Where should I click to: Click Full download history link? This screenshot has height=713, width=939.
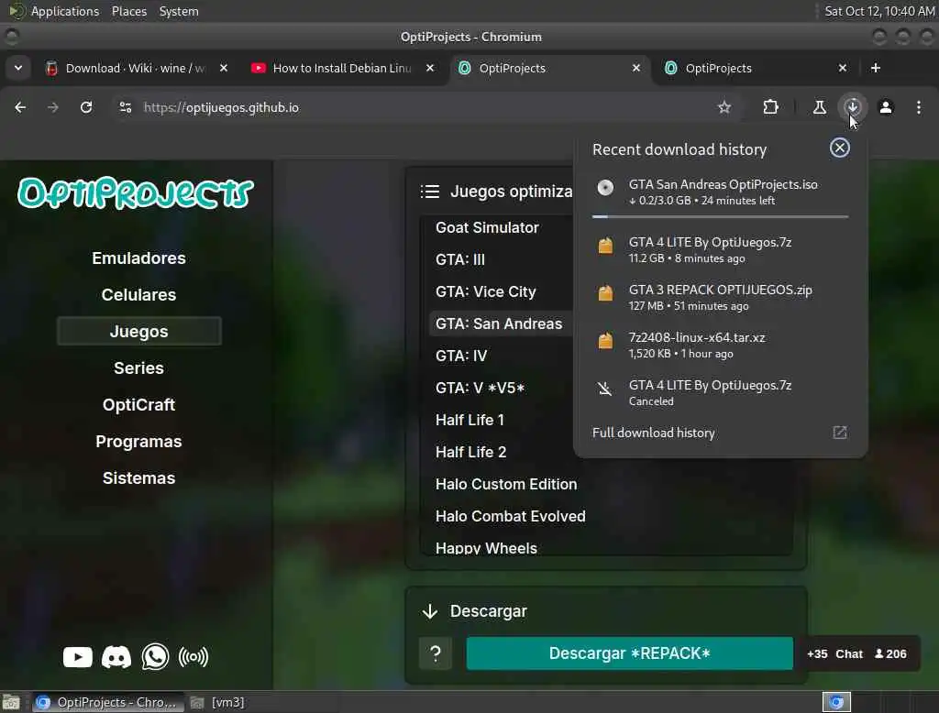click(653, 433)
